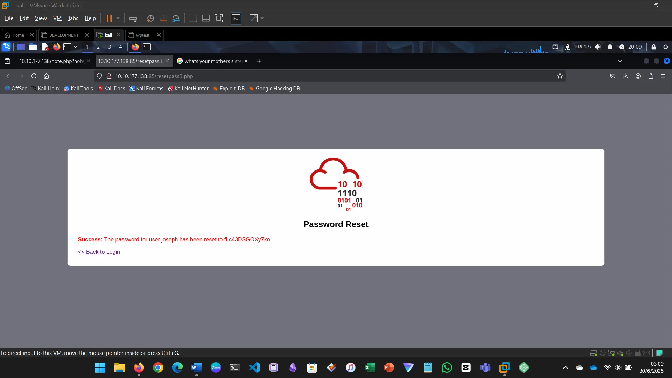Enter VMware full screen mode

(x=218, y=18)
